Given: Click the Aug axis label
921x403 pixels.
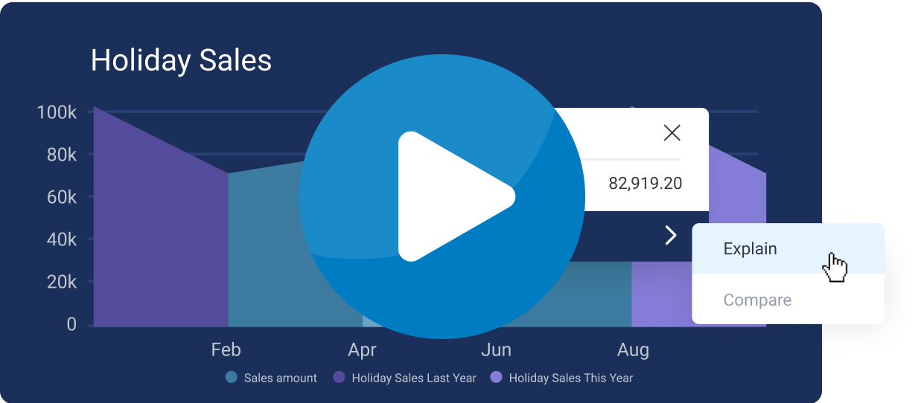Looking at the screenshot, I should point(633,349).
